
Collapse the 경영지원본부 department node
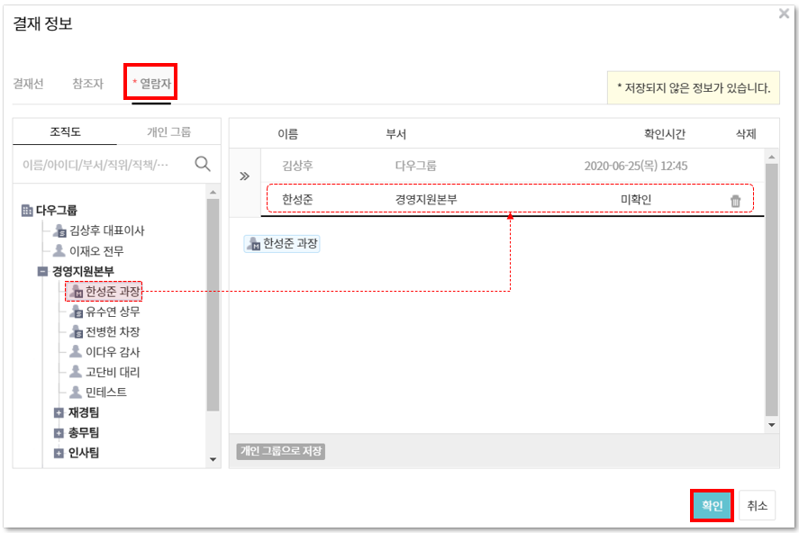point(42,271)
